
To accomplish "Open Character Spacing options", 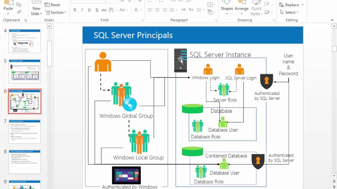I will point(112,10).
